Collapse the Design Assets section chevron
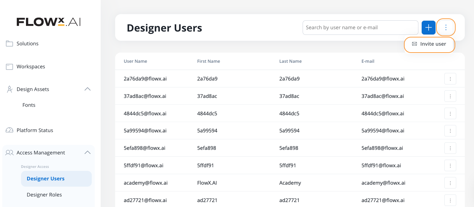The image size is (474, 207). coord(87,89)
